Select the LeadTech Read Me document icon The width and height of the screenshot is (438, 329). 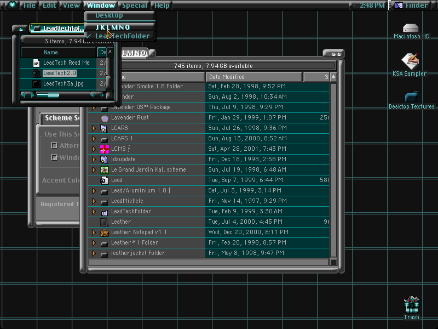(x=36, y=63)
